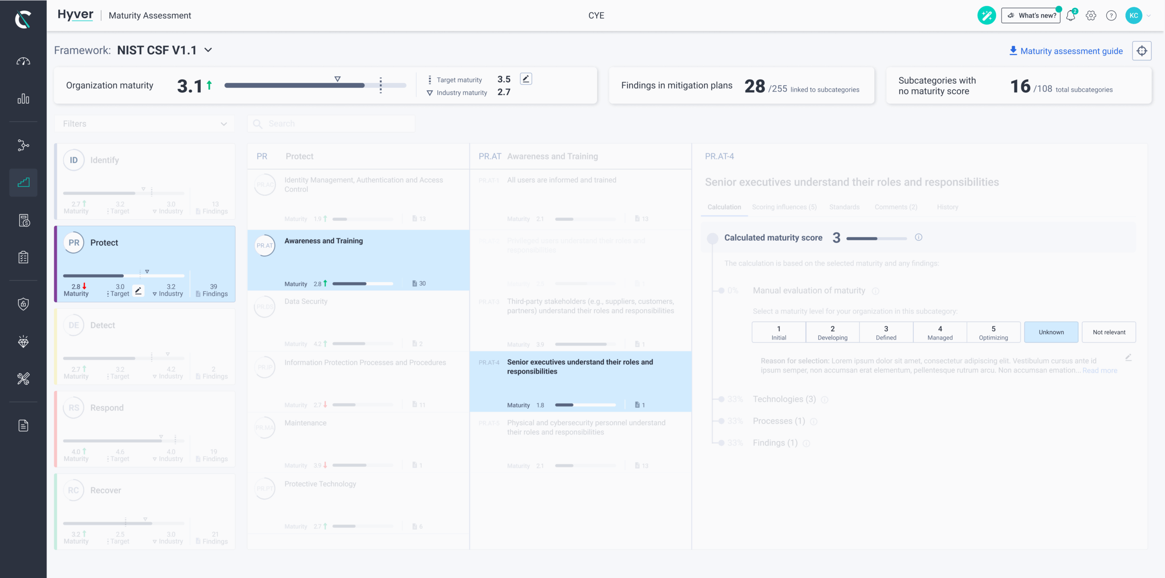Image resolution: width=1165 pixels, height=578 pixels.
Task: Select the Respond function card
Action: [145, 429]
